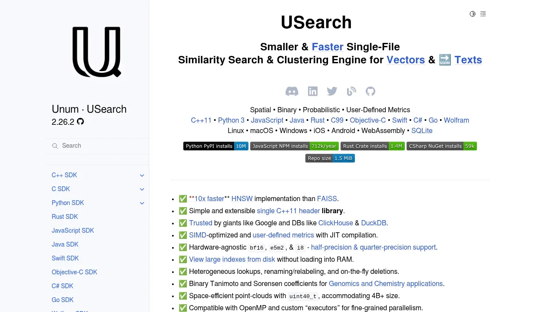
Task: Focus the Search input field
Action: pos(97,146)
